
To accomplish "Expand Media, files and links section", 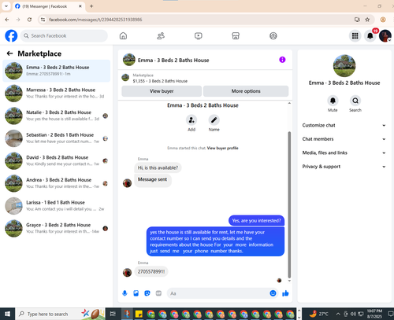I will (344, 153).
